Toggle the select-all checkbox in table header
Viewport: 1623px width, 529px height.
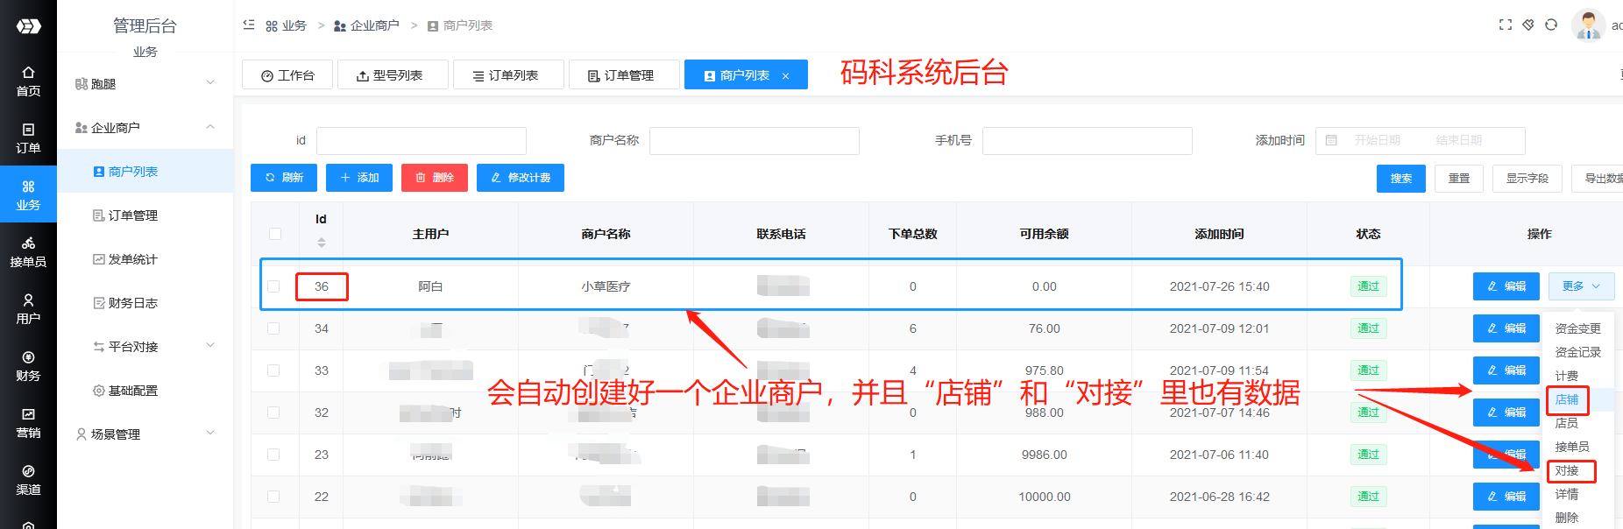[x=275, y=234]
